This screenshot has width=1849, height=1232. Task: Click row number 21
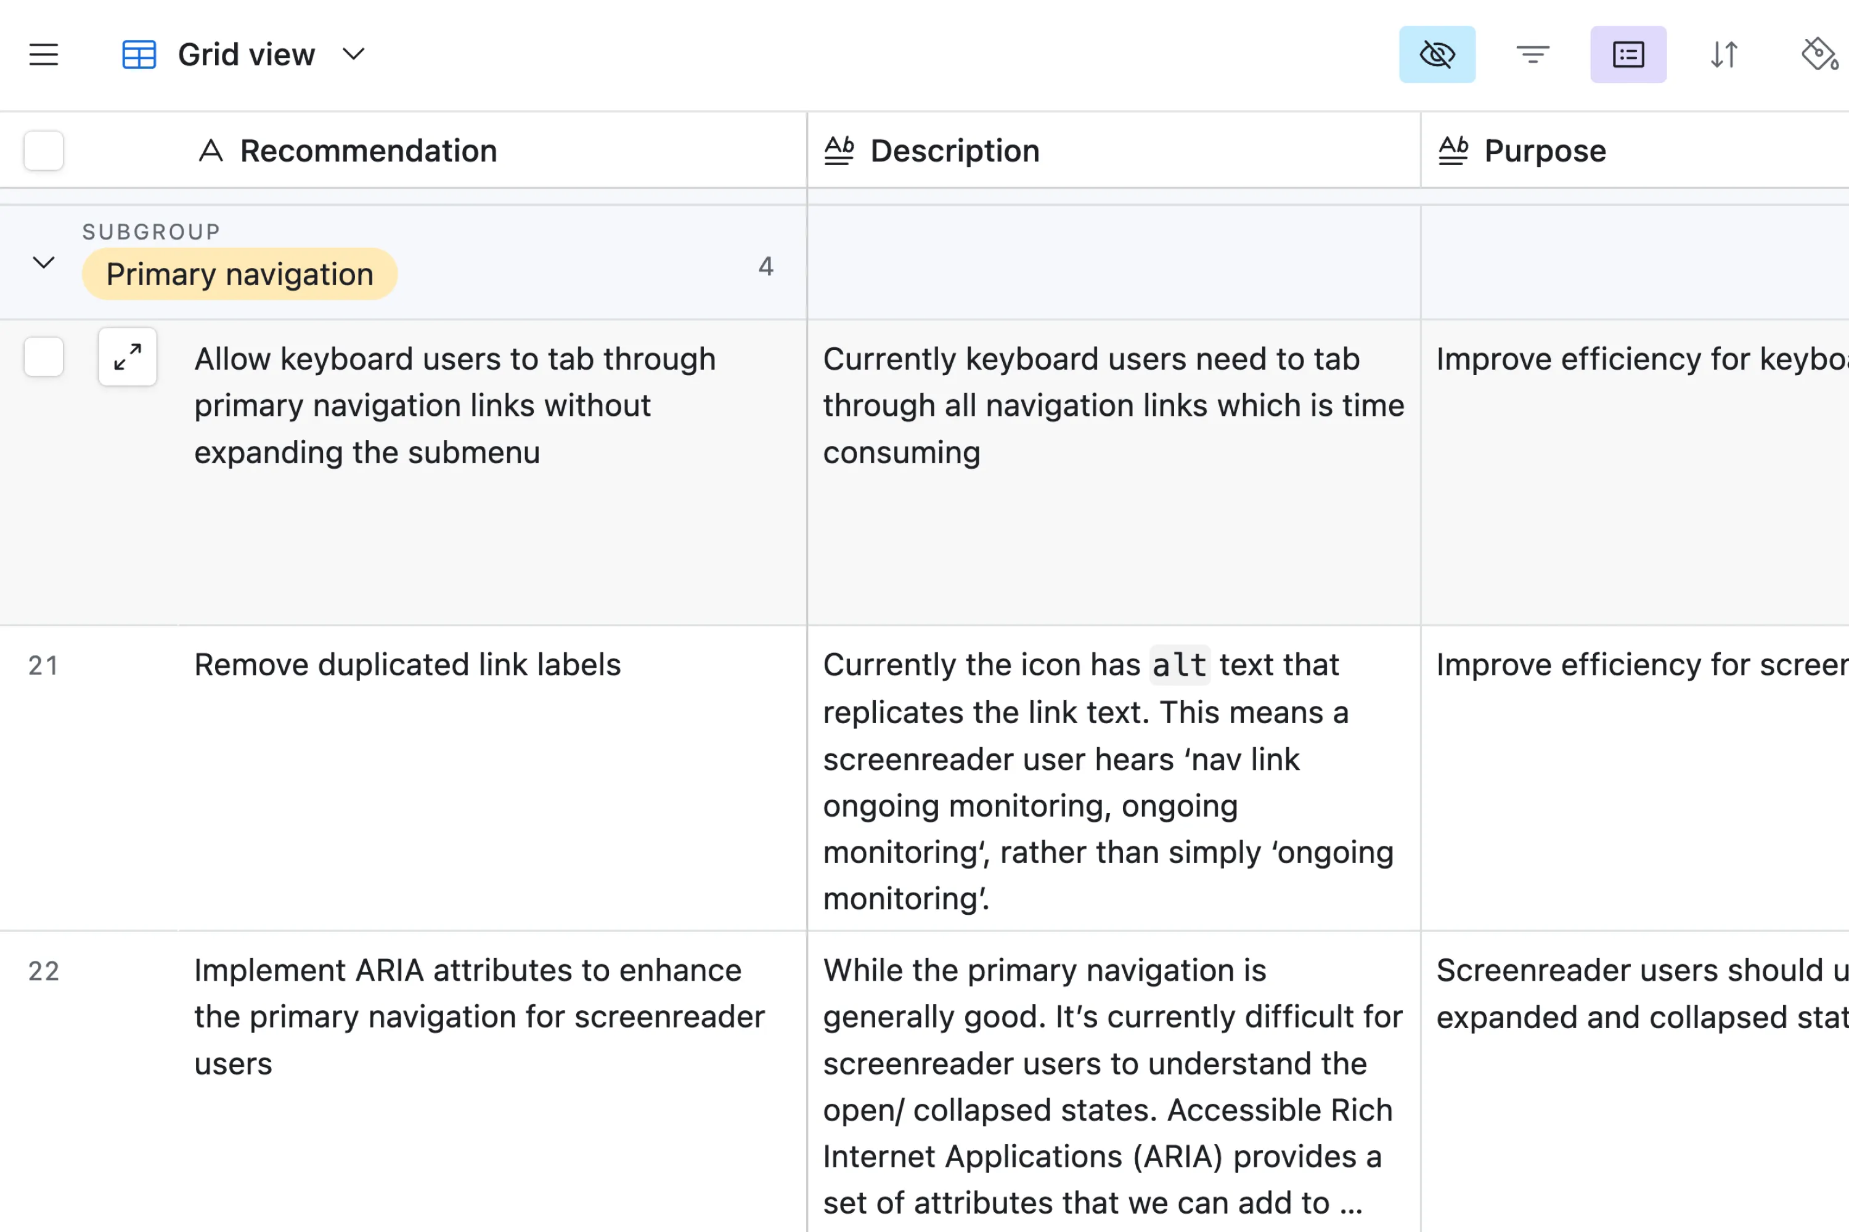pos(43,667)
